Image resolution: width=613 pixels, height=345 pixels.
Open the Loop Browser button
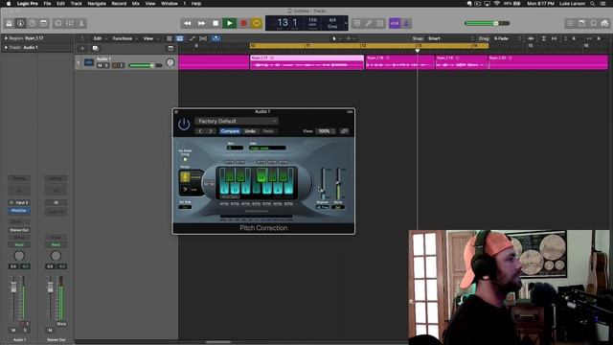594,23
